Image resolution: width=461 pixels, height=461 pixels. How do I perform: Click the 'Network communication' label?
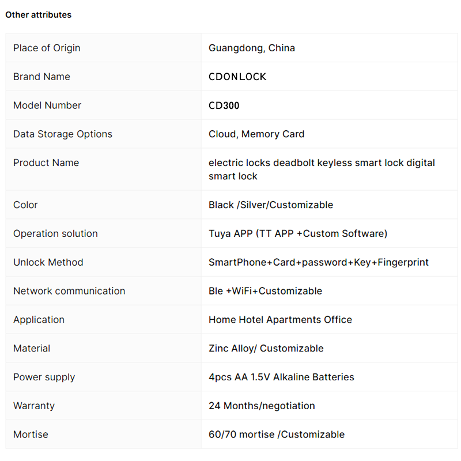[x=69, y=291]
